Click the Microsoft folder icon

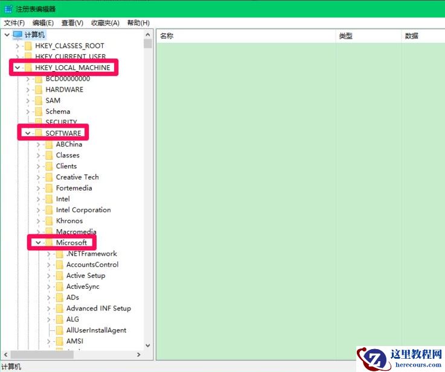[x=49, y=243]
